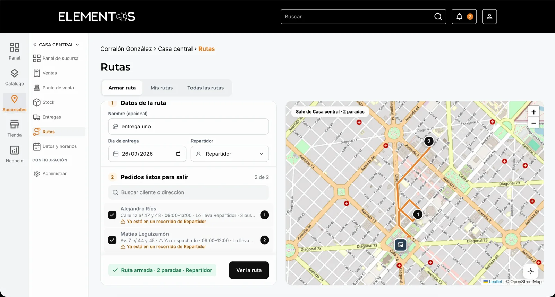Screen dimensions: 555x297
Task: Click the ELEMENTOS logo
Action: tap(97, 17)
